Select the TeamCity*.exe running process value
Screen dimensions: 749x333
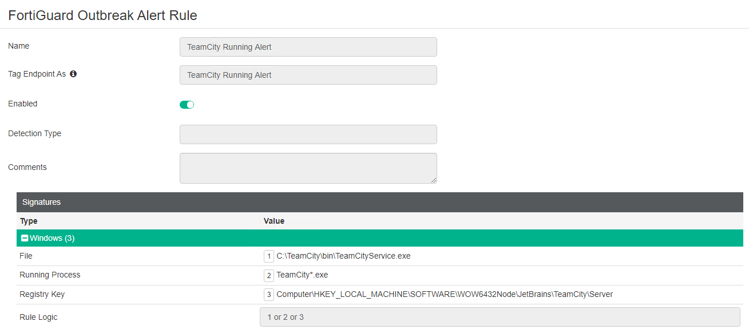point(302,275)
